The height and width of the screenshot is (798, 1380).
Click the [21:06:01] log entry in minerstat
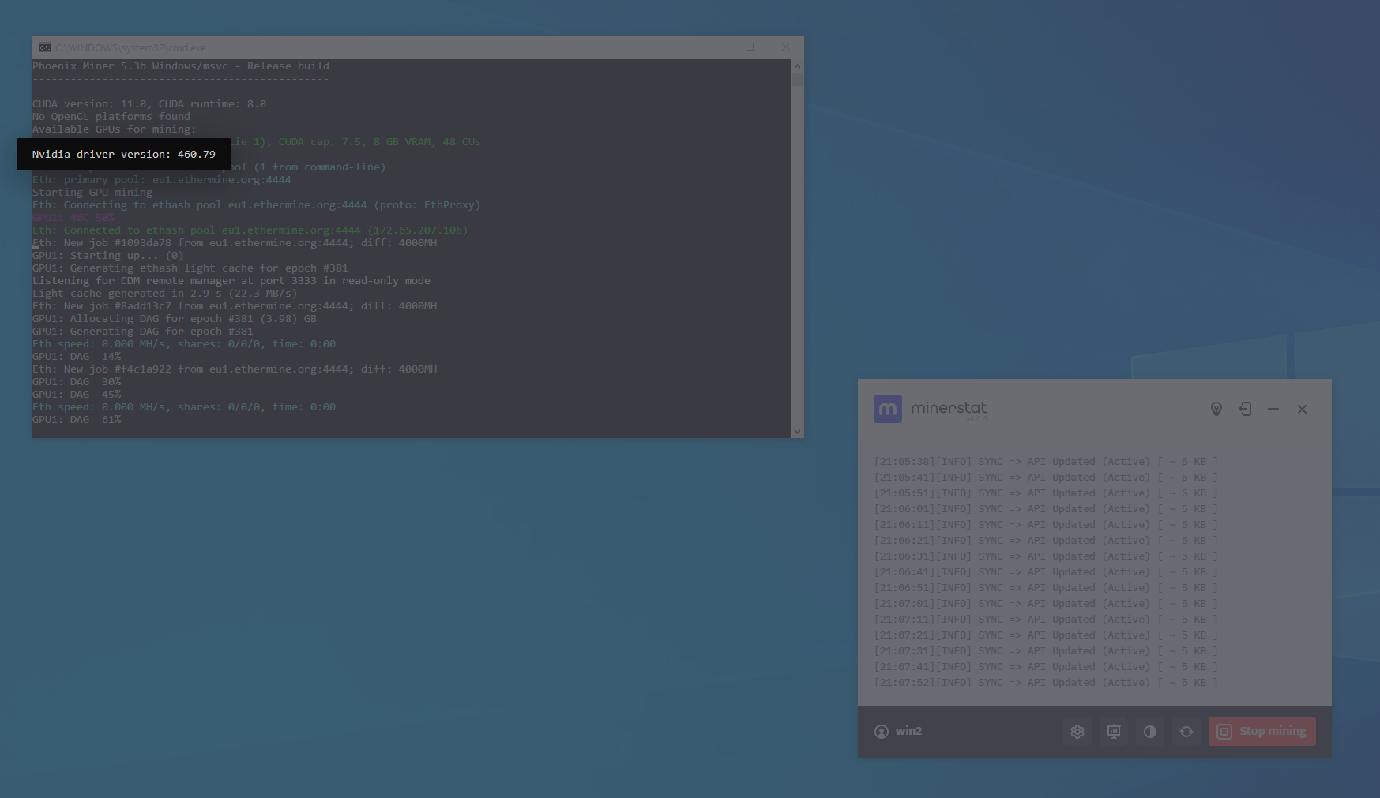coord(1046,509)
